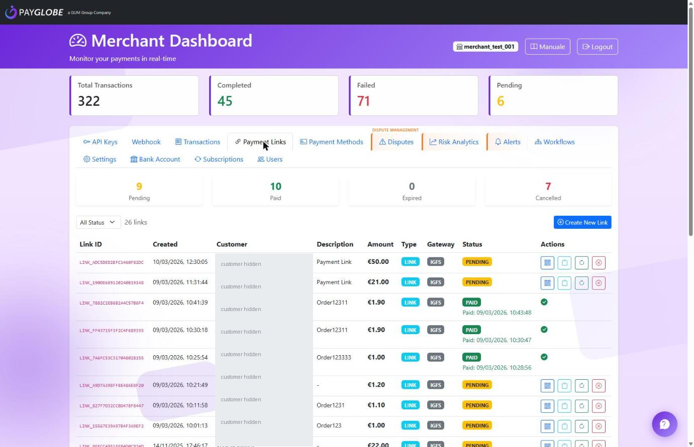Viewport: 694px width, 447px height.
Task: Click link ID LINK_ADC5DED2BFC1460F82DC
Action: coord(112,262)
